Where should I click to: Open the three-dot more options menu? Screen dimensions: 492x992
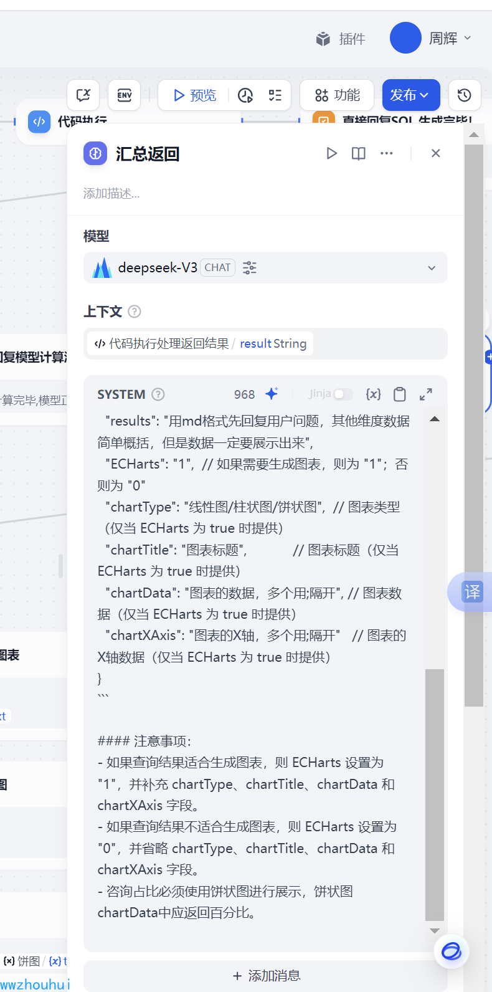(x=387, y=153)
